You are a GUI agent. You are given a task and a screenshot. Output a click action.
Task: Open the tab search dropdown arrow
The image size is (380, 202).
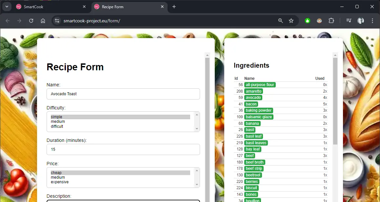point(7,7)
